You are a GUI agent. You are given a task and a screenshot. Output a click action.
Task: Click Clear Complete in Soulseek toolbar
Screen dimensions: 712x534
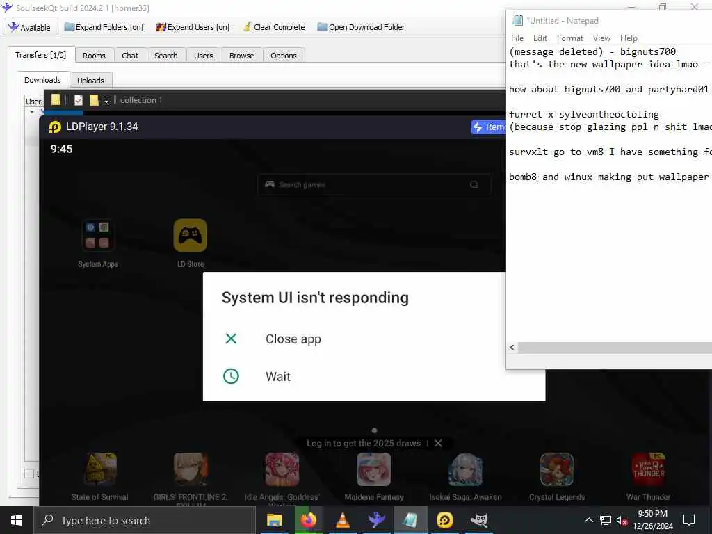tap(274, 27)
